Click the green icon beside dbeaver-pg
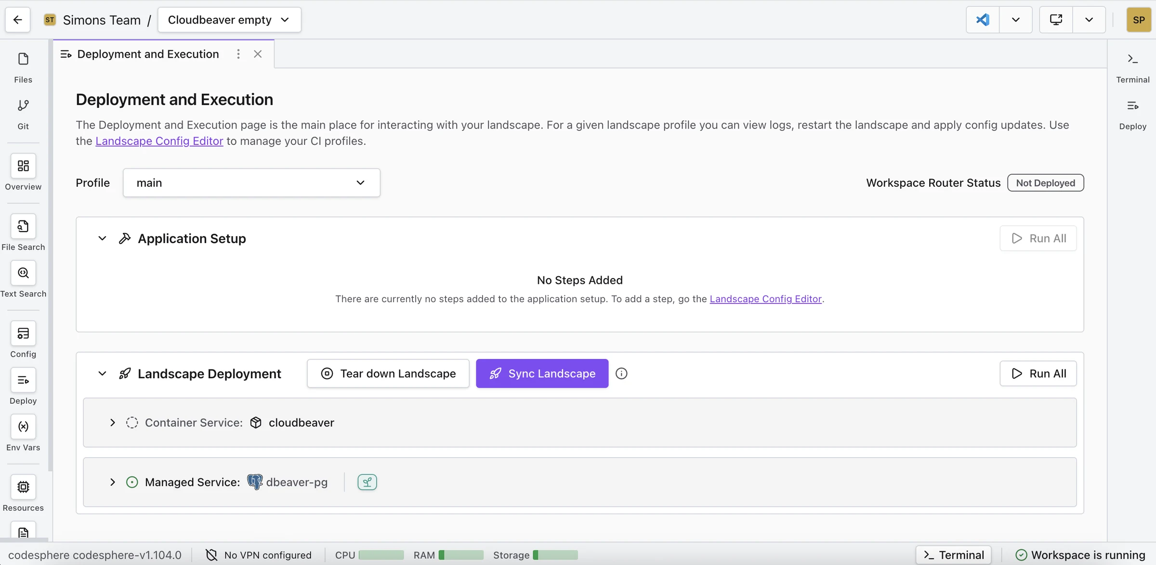The height and width of the screenshot is (565, 1156). point(367,482)
